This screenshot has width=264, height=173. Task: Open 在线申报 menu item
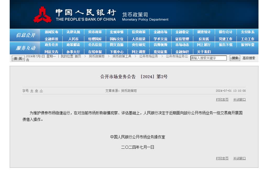click(95, 52)
